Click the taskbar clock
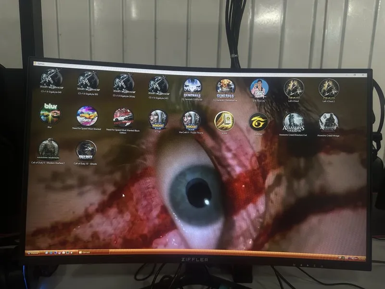 [x=362, y=259]
